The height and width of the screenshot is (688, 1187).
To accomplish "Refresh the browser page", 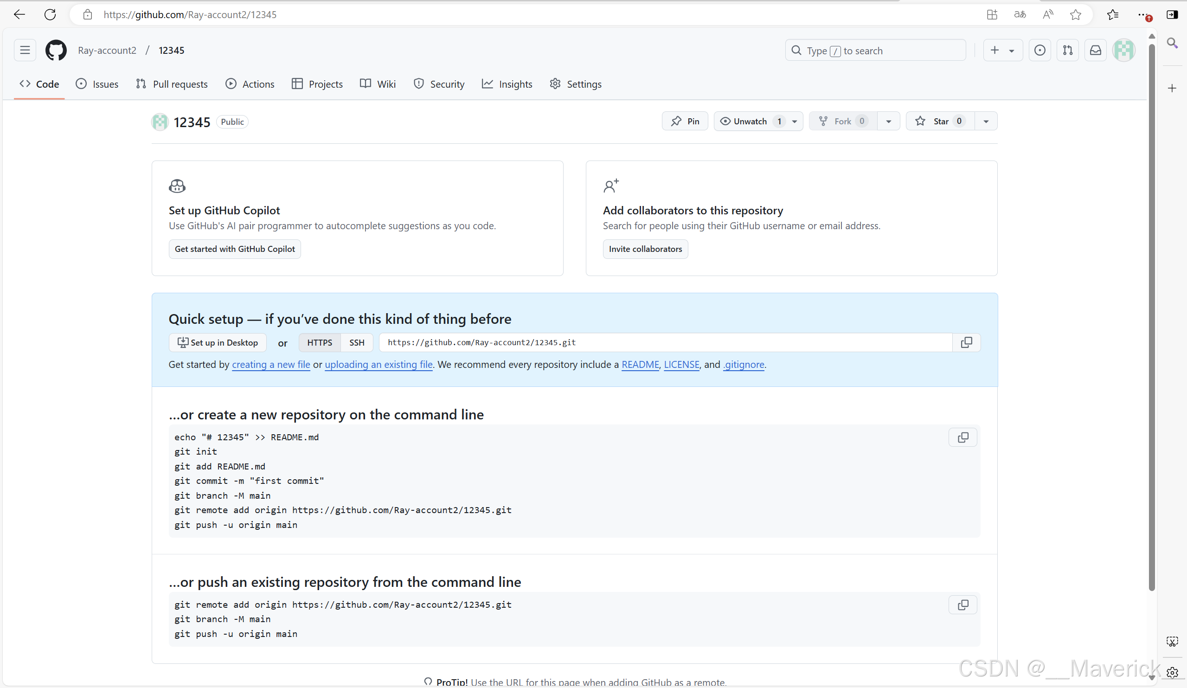I will (x=50, y=14).
